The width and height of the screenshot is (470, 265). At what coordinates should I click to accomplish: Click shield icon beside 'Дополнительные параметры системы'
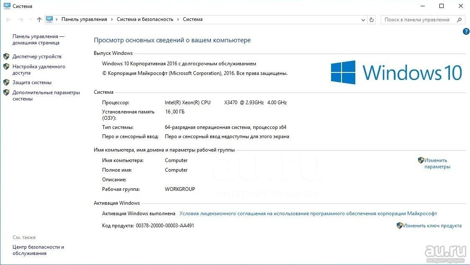(6, 93)
